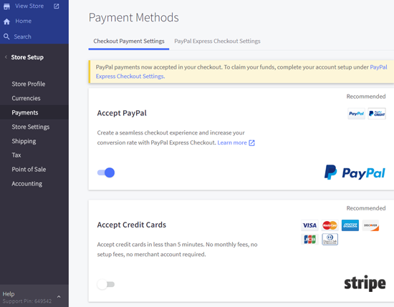Click the Accept PayPal heading
394x307 pixels.
122,113
